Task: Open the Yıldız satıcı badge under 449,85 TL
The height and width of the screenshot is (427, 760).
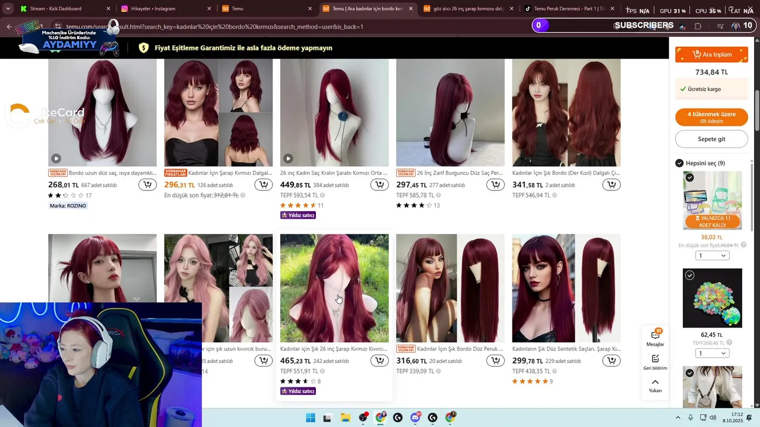Action: pyautogui.click(x=298, y=215)
